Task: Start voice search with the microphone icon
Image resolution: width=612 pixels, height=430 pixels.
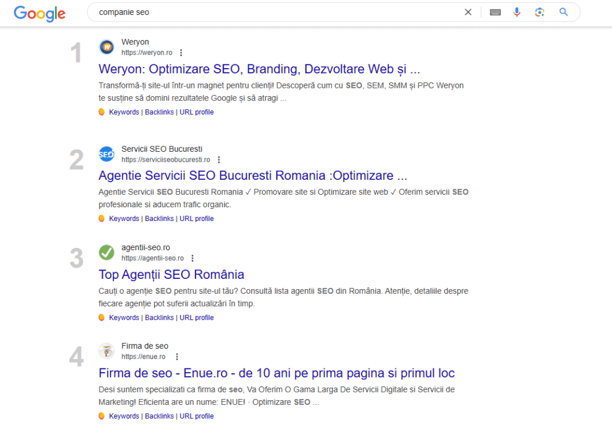Action: click(x=516, y=11)
